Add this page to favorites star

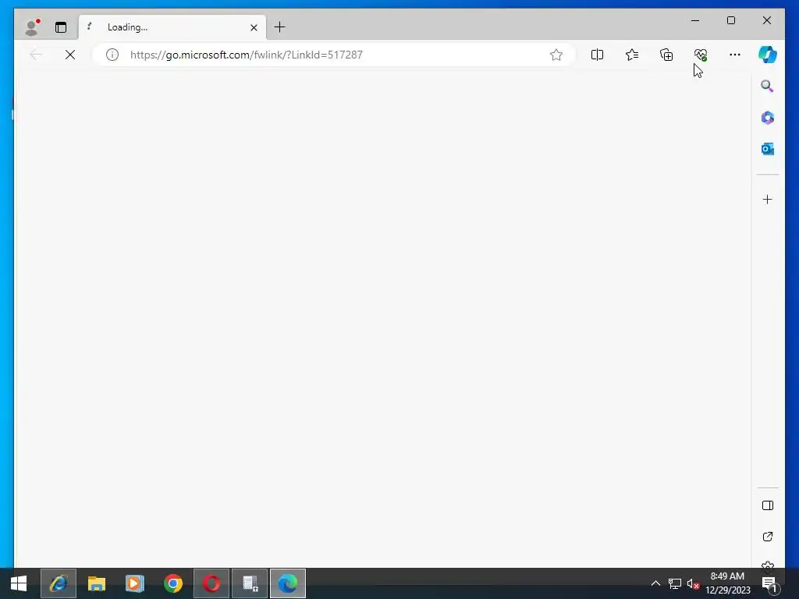(x=556, y=55)
